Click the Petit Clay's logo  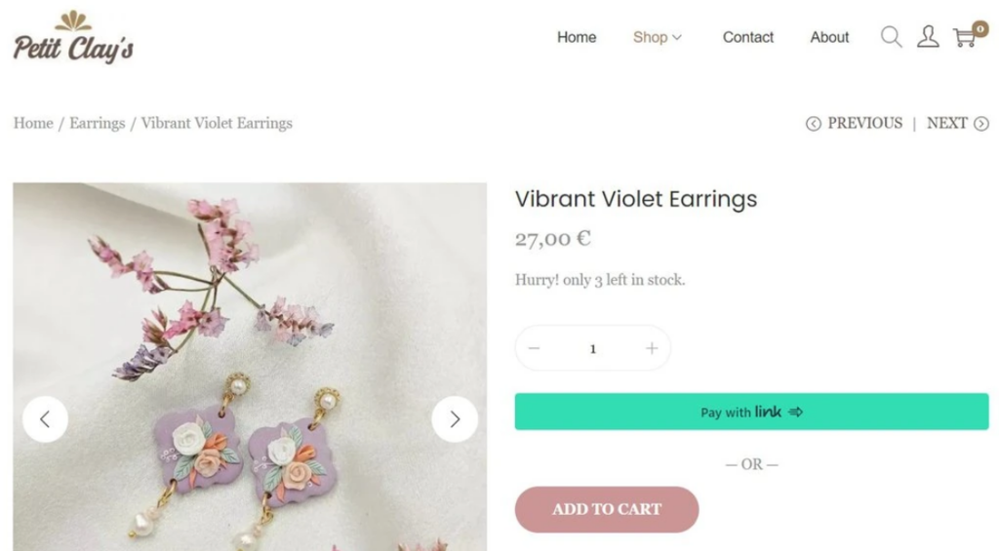[73, 37]
